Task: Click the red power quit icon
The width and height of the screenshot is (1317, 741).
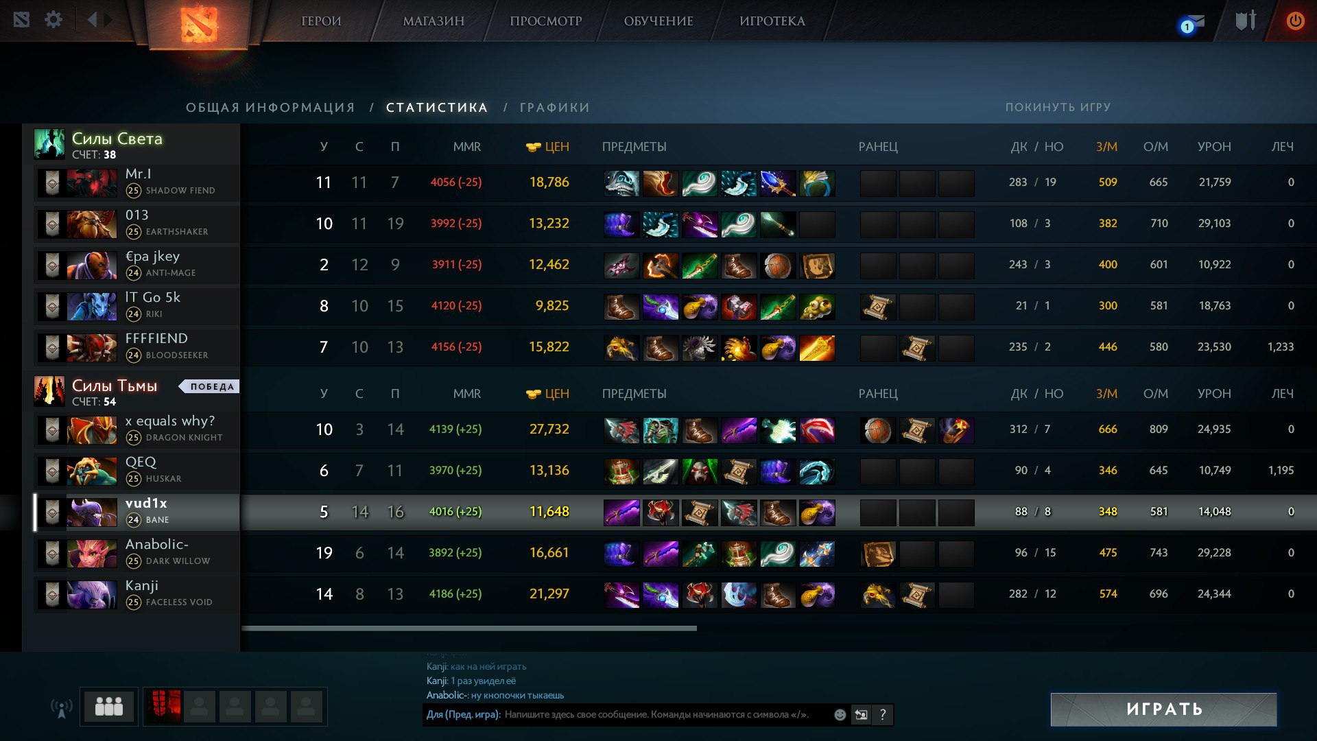Action: 1295,21
